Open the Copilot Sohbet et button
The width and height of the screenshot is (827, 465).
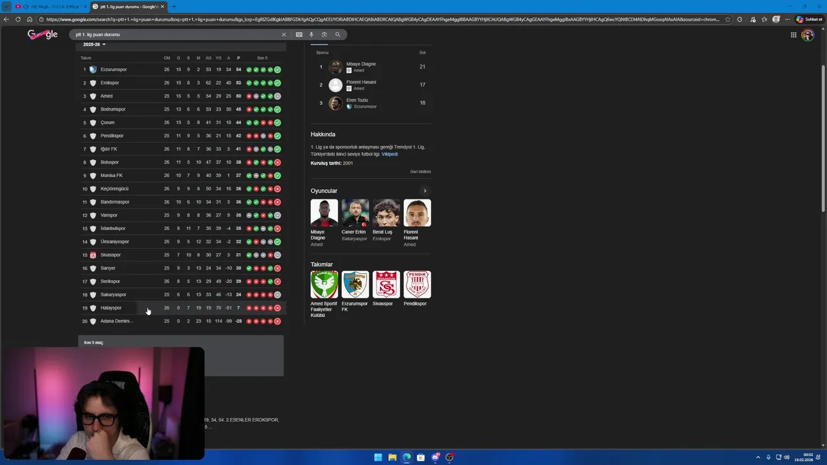coord(810,19)
